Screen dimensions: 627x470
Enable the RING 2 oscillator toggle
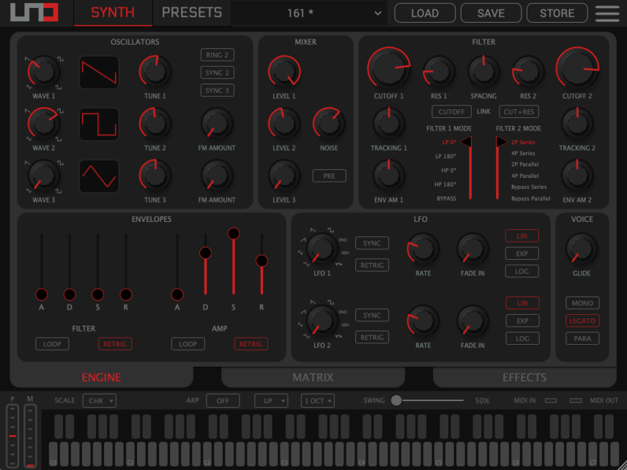(x=217, y=55)
